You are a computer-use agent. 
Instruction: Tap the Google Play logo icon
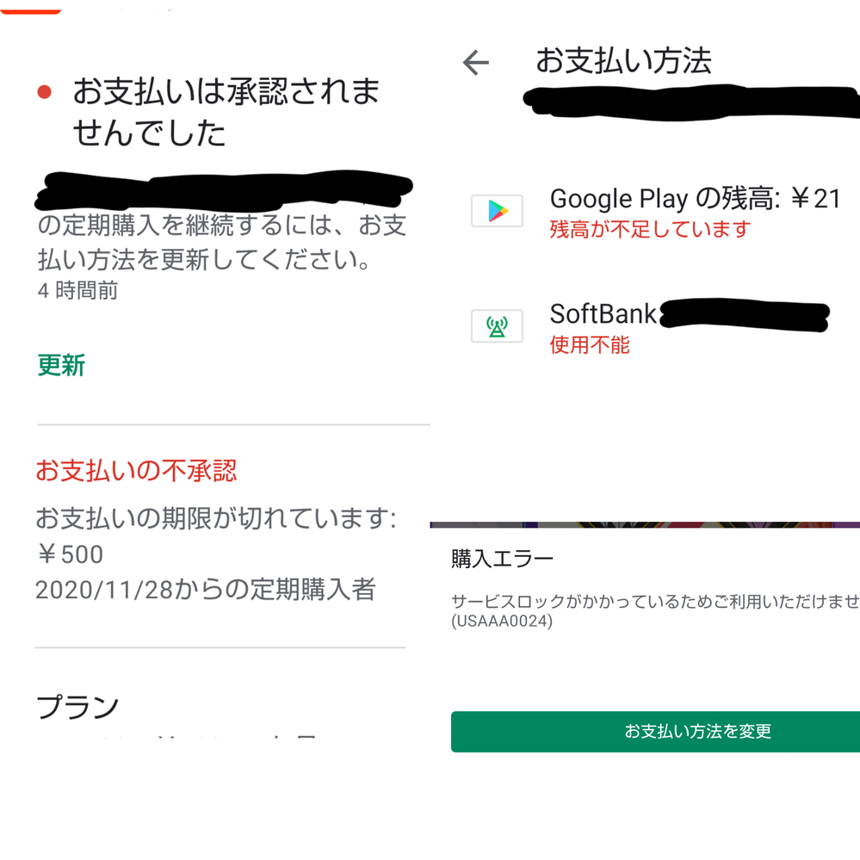pyautogui.click(x=497, y=211)
